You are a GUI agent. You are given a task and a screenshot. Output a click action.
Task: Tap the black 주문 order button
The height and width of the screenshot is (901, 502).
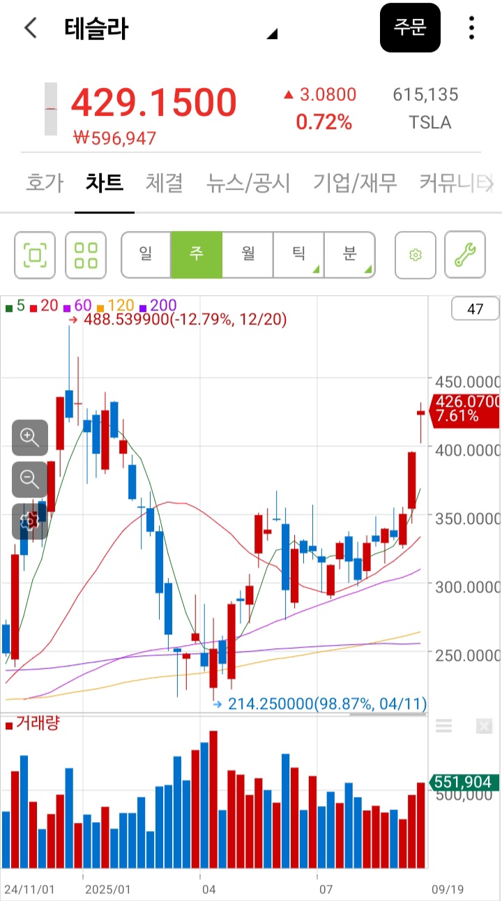click(410, 28)
